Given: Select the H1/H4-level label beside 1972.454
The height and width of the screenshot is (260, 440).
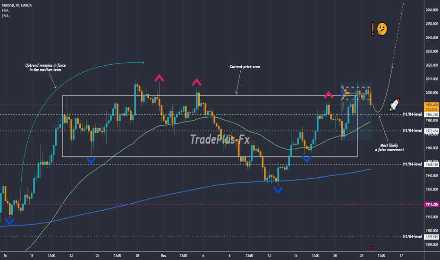Looking at the screenshot, I should [x=412, y=130].
